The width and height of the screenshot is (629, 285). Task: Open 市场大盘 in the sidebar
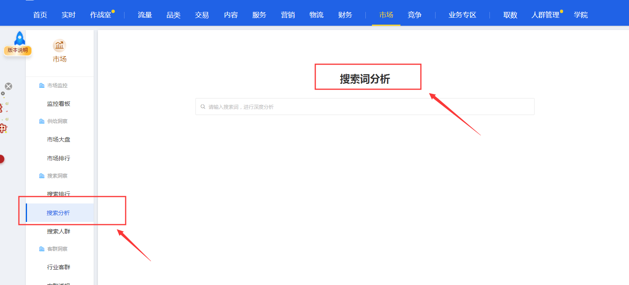click(x=59, y=140)
